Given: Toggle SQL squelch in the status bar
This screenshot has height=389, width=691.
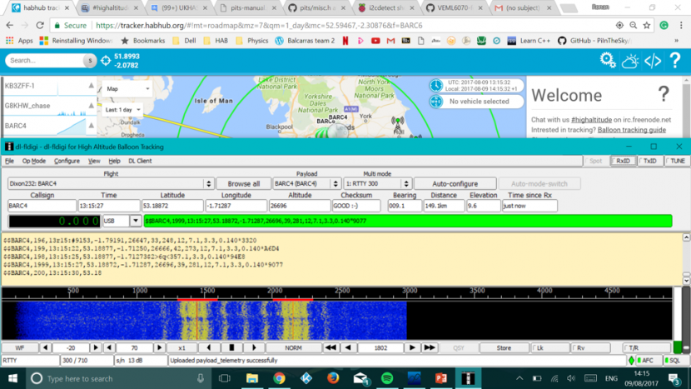Looking at the screenshot, I should pyautogui.click(x=675, y=361).
